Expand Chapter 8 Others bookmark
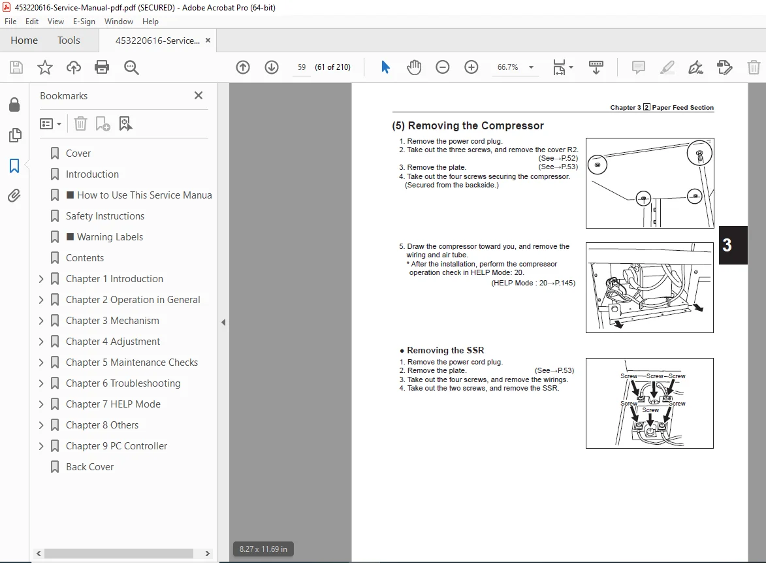The height and width of the screenshot is (563, 766). coord(41,425)
